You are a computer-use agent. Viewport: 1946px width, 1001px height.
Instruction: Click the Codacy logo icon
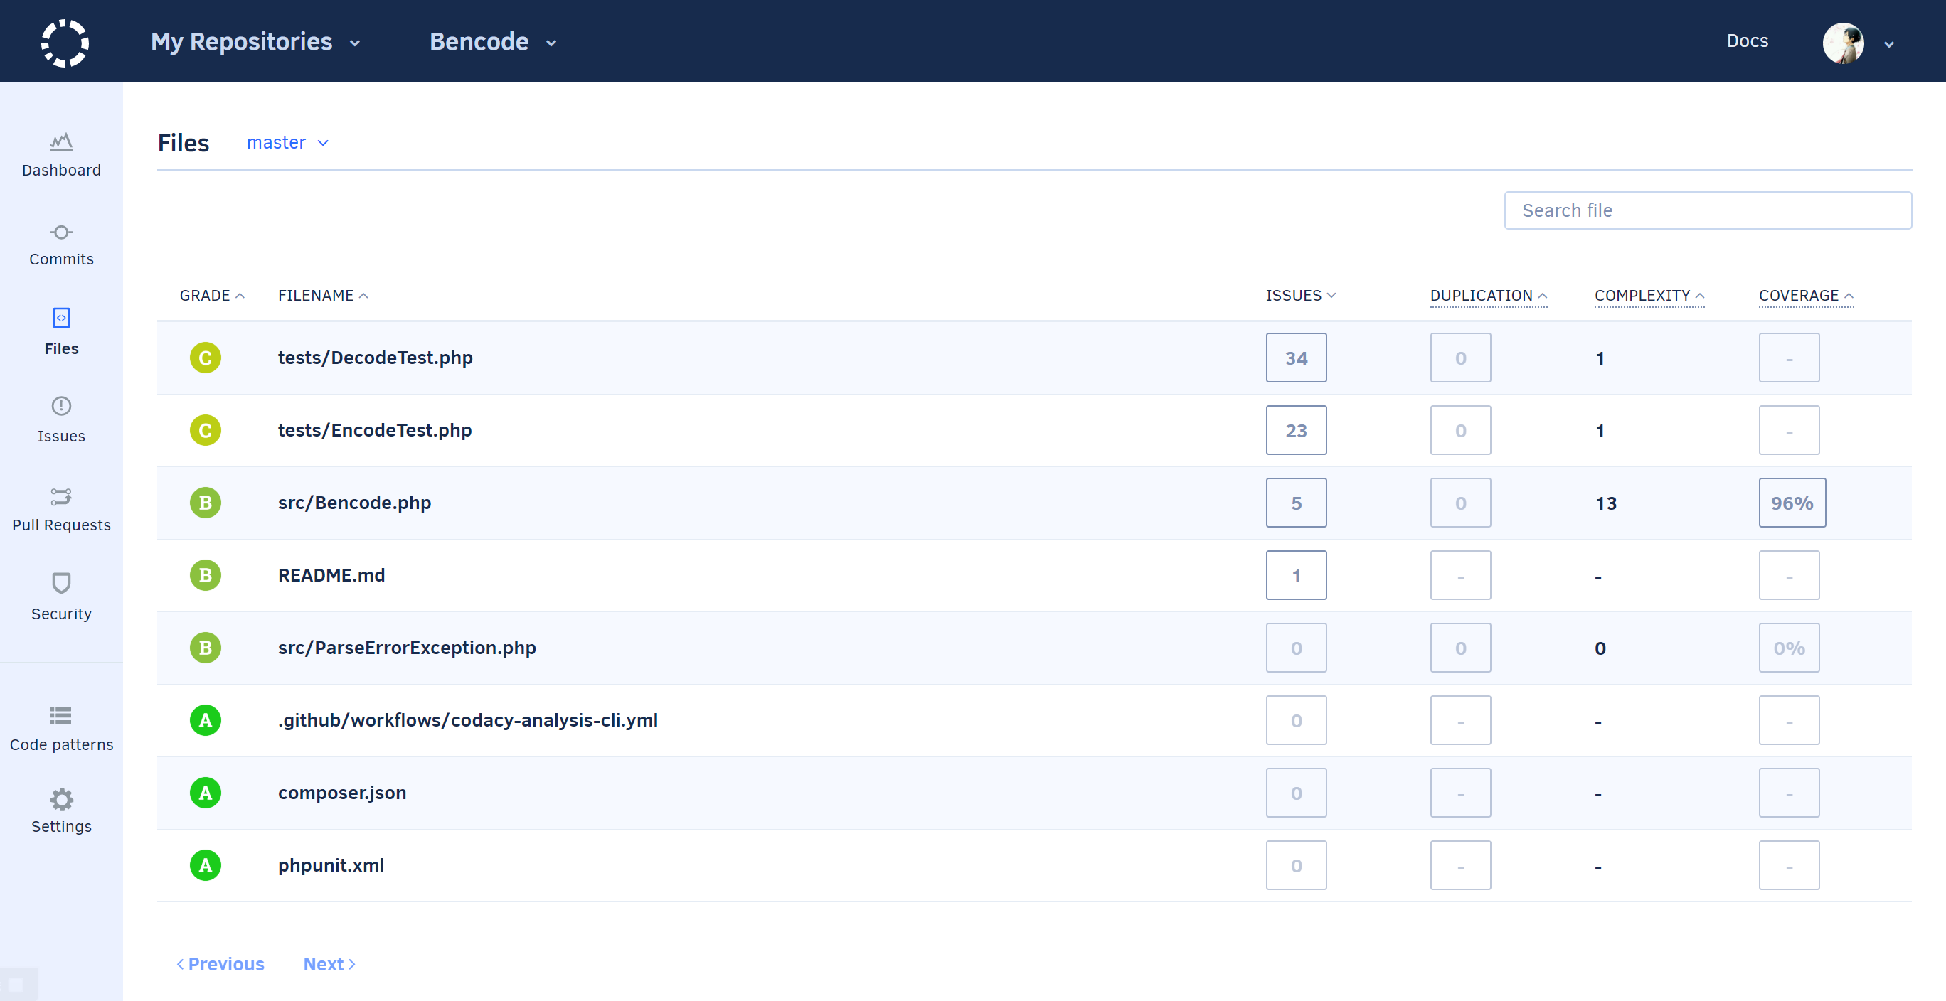click(65, 42)
